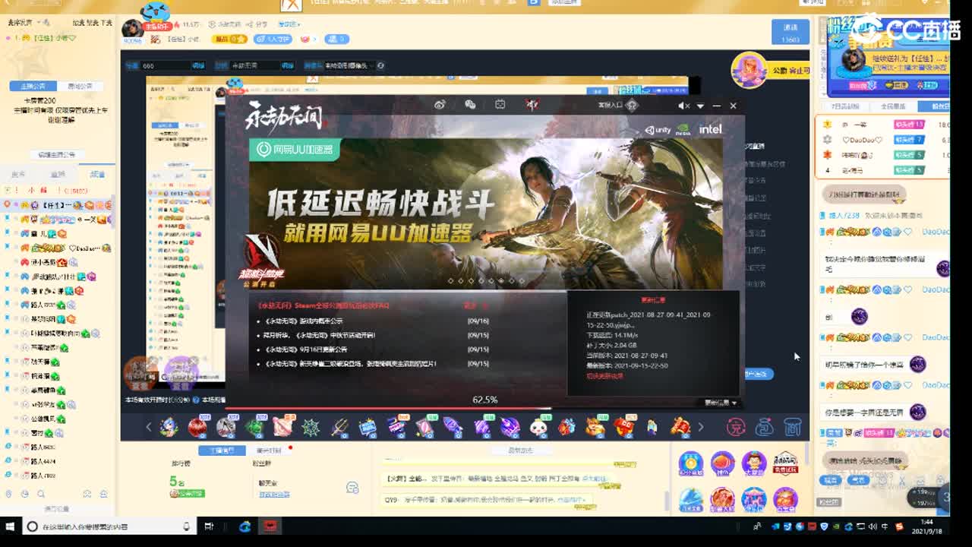
Task: Select the rightmost tab above viewer list
Action: tap(97, 175)
